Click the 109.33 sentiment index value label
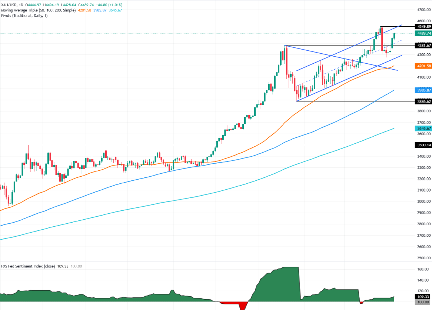This screenshot has width=432, height=310. pyautogui.click(x=424, y=297)
